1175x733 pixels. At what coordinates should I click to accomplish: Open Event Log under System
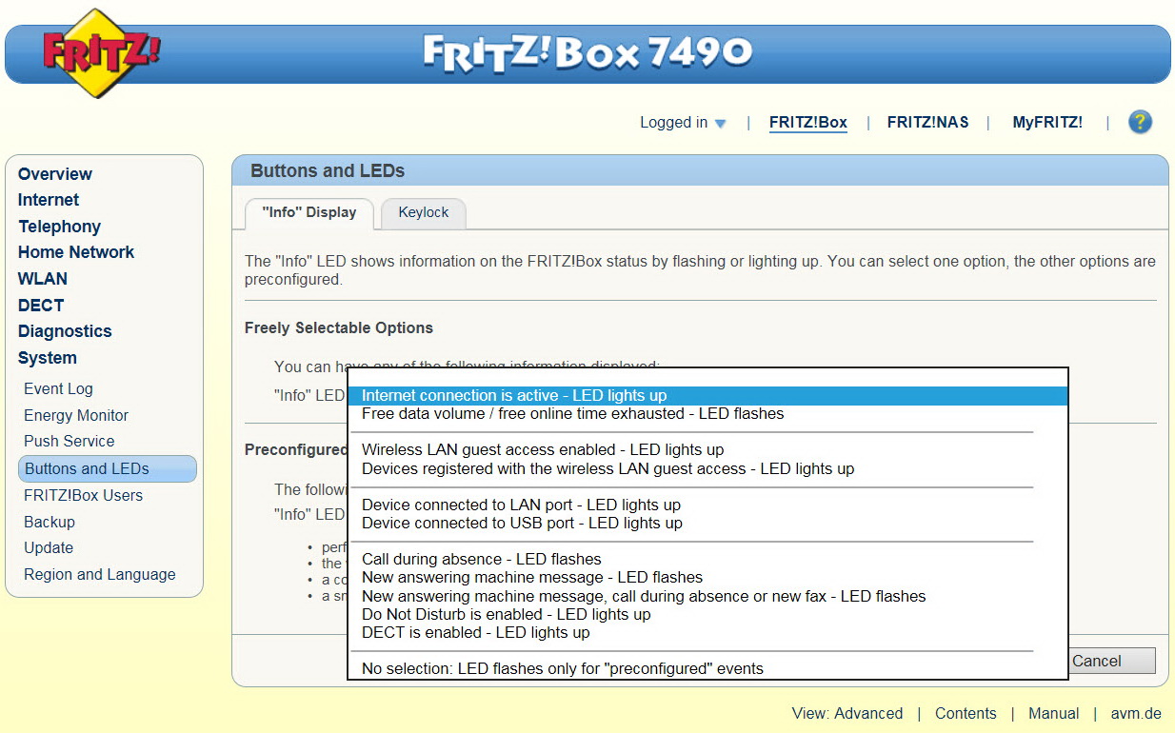tap(58, 388)
